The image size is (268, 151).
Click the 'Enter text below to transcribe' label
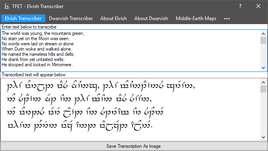point(29,27)
